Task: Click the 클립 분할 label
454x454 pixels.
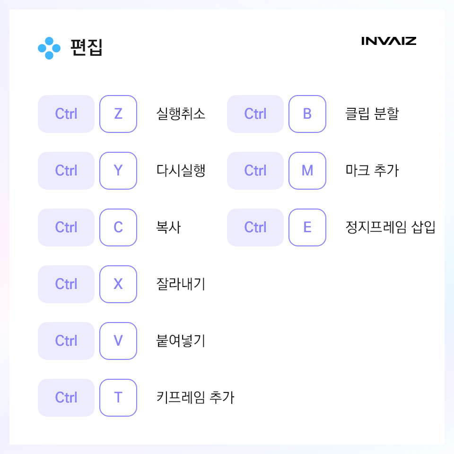Action: pos(372,113)
